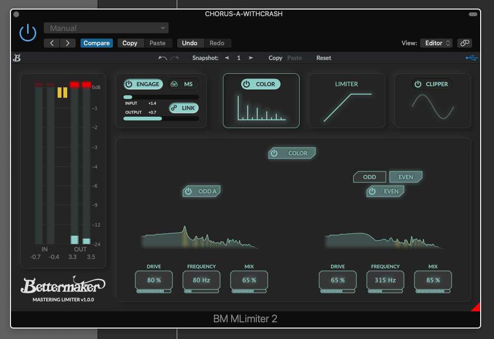Reset the left OUT red clip indicator
494x339 pixels.
pos(74,84)
